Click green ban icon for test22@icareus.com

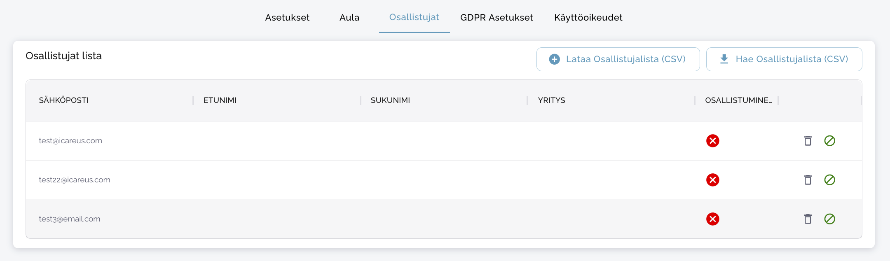coord(829,180)
